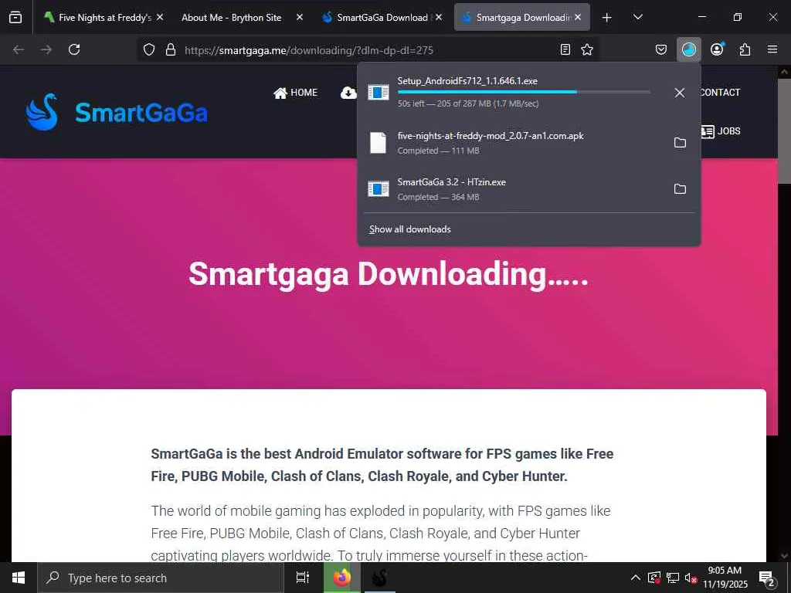Open tracking protection shield icon
This screenshot has width=791, height=593.
coord(149,49)
